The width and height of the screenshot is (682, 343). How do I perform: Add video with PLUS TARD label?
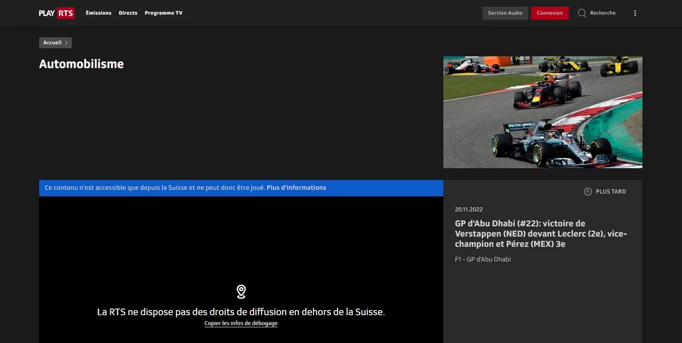pyautogui.click(x=610, y=192)
